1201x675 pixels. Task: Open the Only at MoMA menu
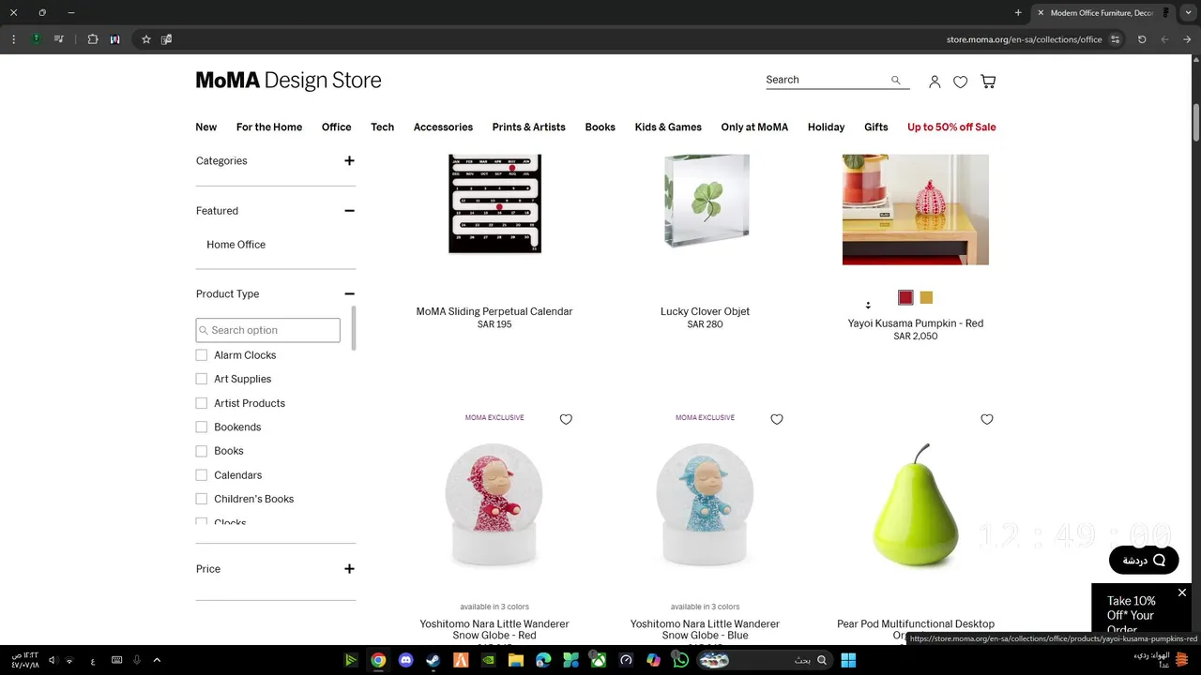(754, 127)
